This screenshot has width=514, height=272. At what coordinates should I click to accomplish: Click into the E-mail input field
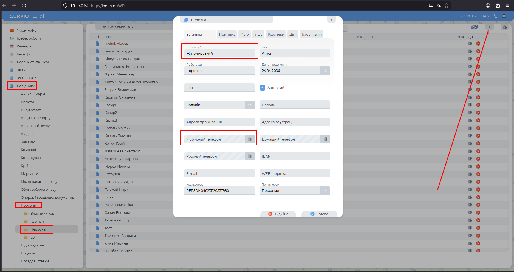(x=219, y=173)
